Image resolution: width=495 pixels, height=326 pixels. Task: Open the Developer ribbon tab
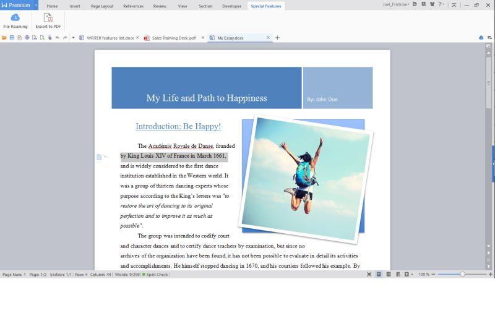click(231, 6)
